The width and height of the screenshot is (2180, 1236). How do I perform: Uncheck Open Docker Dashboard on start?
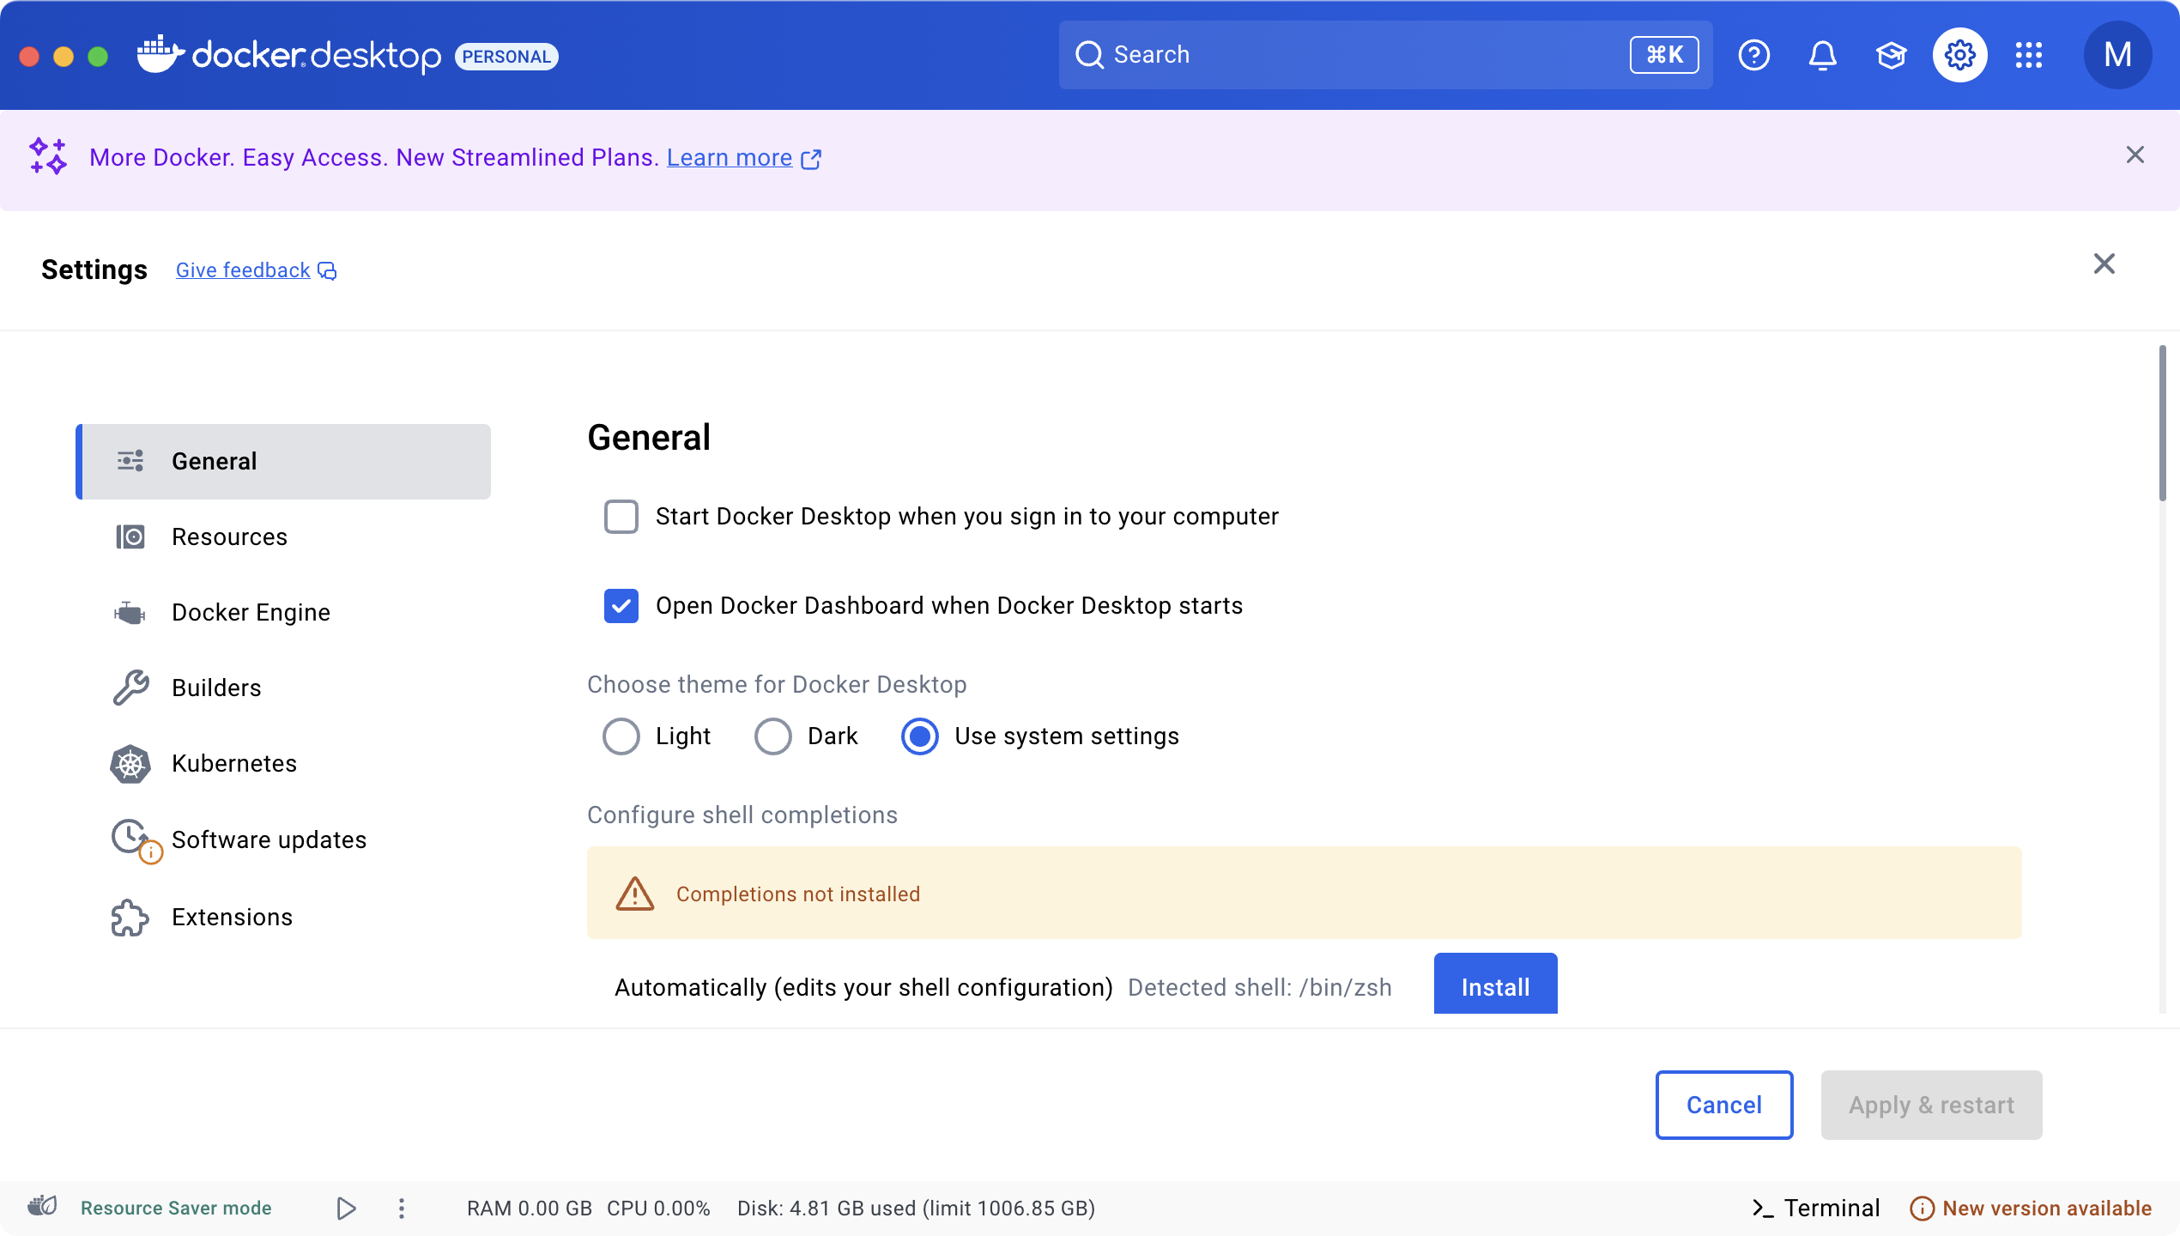point(621,606)
